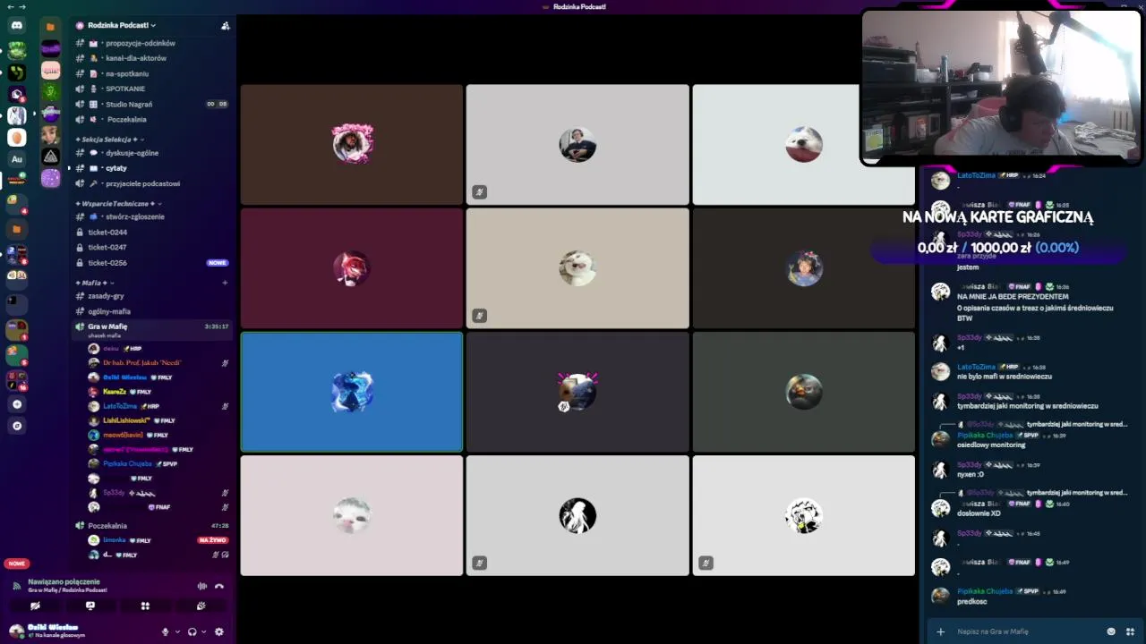The image size is (1146, 644).
Task: Open user settings gear icon
Action: coord(219,631)
